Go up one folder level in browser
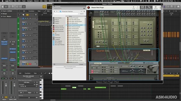This screenshot has height=101, width=181. [84, 12]
